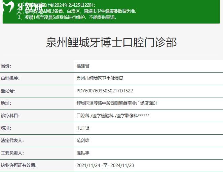Image resolution: width=223 pixels, height=172 pixels.
Task: Click the 诊疗科目 label
Action: point(10,116)
